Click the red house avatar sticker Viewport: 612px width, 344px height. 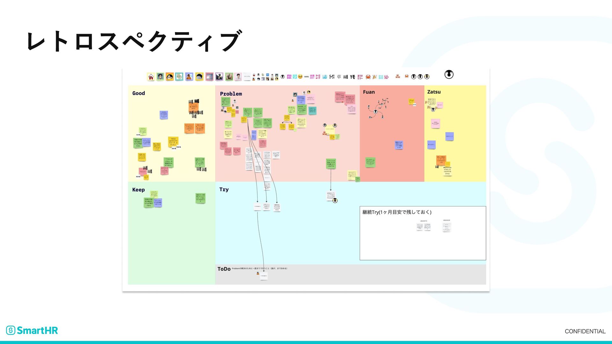tap(151, 77)
